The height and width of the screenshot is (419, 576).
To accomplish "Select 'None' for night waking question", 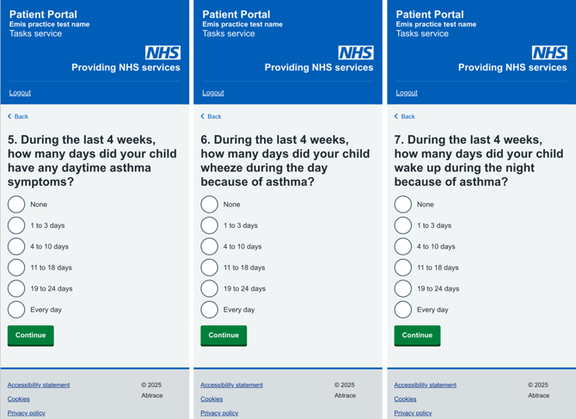I will (403, 204).
